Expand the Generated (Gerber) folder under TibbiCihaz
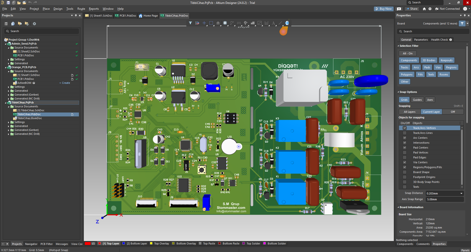This screenshot has height=252, width=471. [9, 130]
